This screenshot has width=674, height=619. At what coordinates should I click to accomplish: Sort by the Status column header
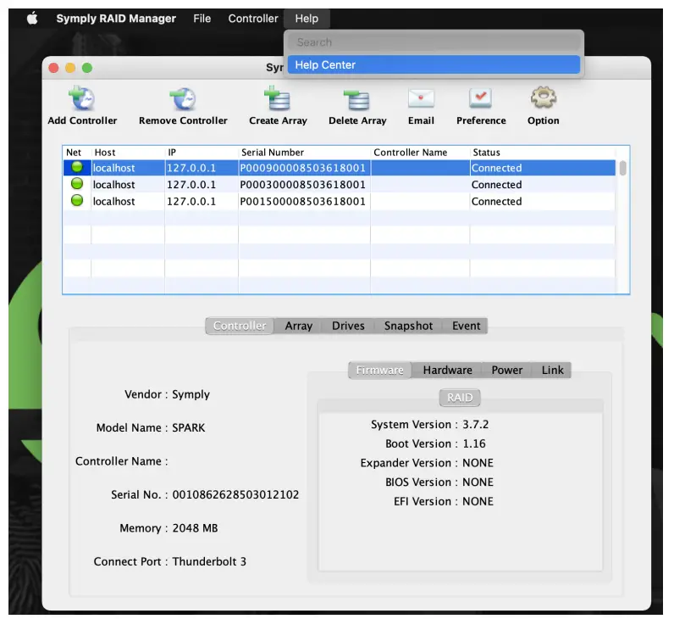pos(543,153)
